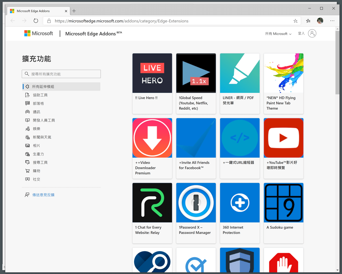Click the 社交 category icon
Viewport: 342px width, 274px height.
(28, 179)
